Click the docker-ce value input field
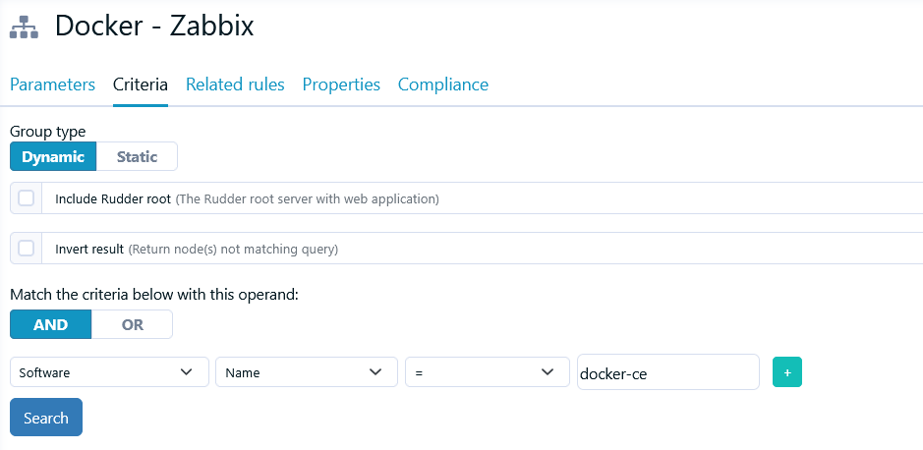 pyautogui.click(x=668, y=371)
